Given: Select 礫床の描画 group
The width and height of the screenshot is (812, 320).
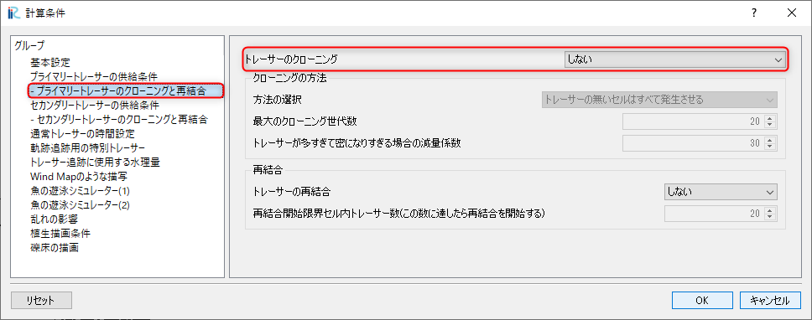Looking at the screenshot, I should tap(55, 248).
